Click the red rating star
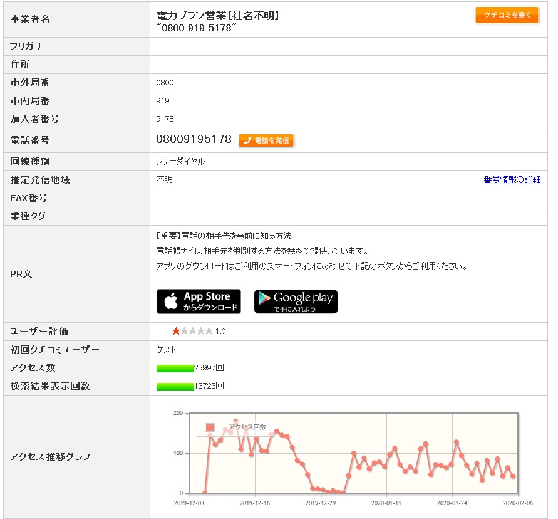Screen dimensions: 558x519 tap(176, 332)
